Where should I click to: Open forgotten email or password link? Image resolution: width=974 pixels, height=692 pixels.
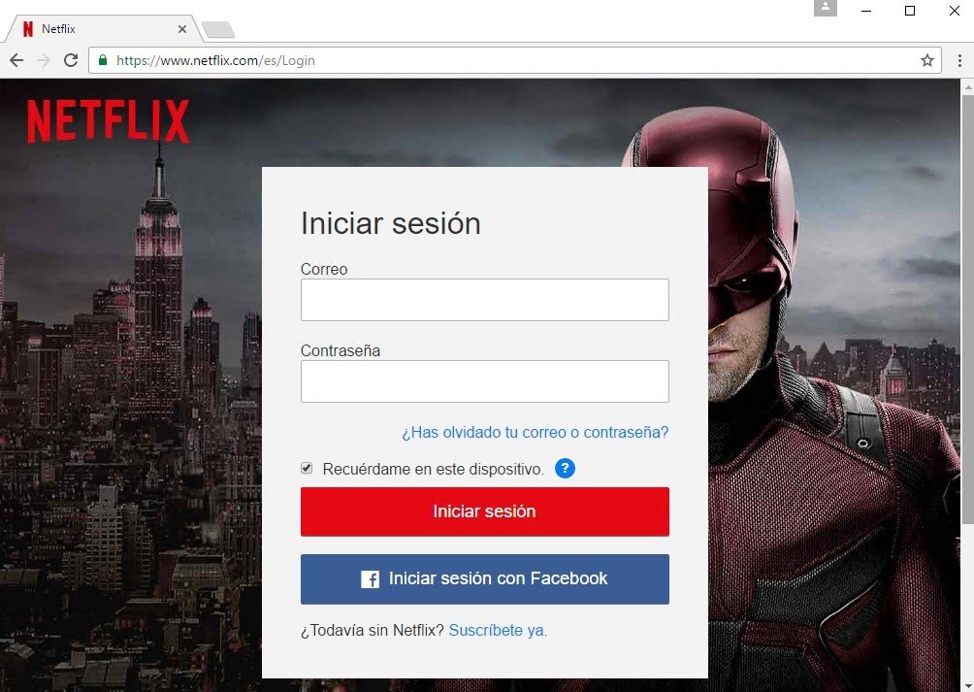click(535, 432)
